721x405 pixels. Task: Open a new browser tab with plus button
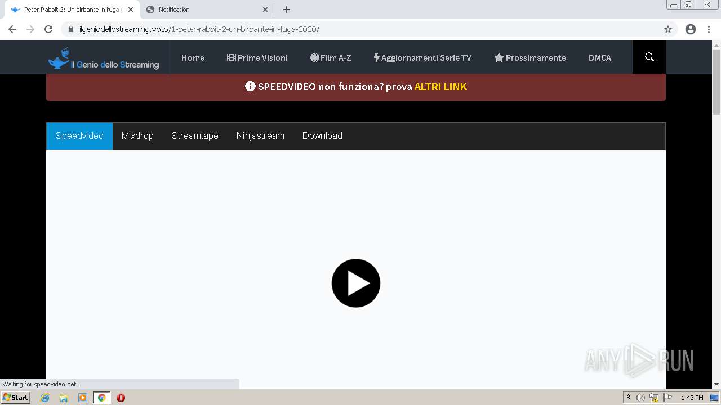287,10
